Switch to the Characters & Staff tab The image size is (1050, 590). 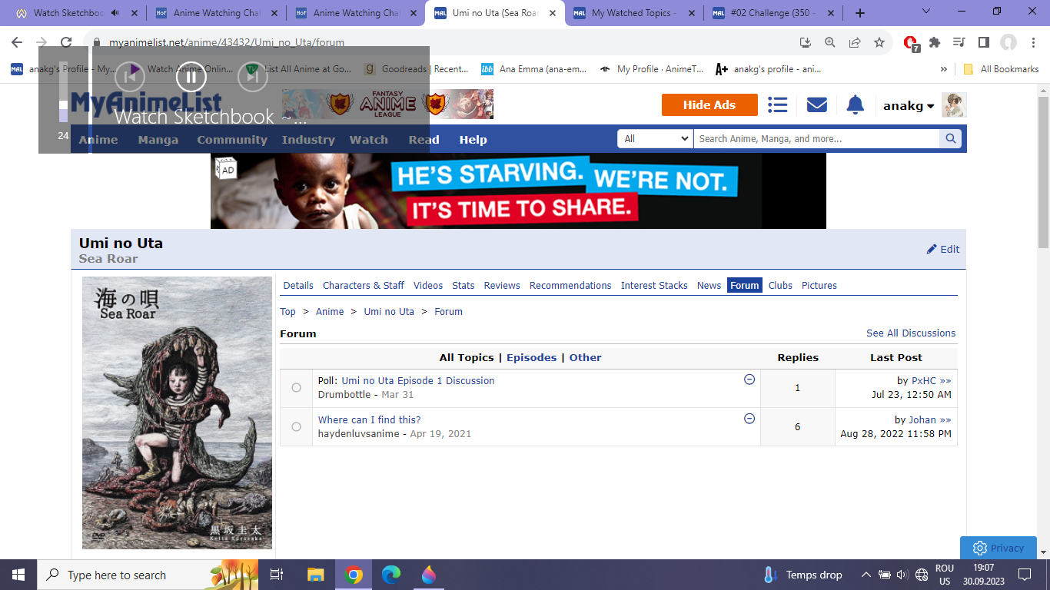pyautogui.click(x=364, y=286)
